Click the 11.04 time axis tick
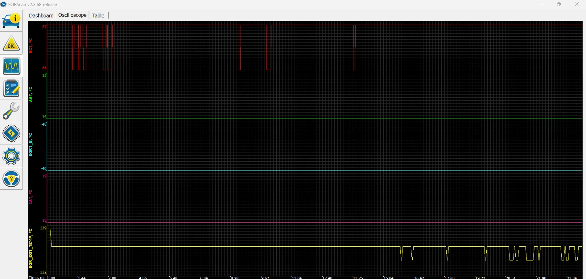586x279 pixels. click(x=297, y=277)
